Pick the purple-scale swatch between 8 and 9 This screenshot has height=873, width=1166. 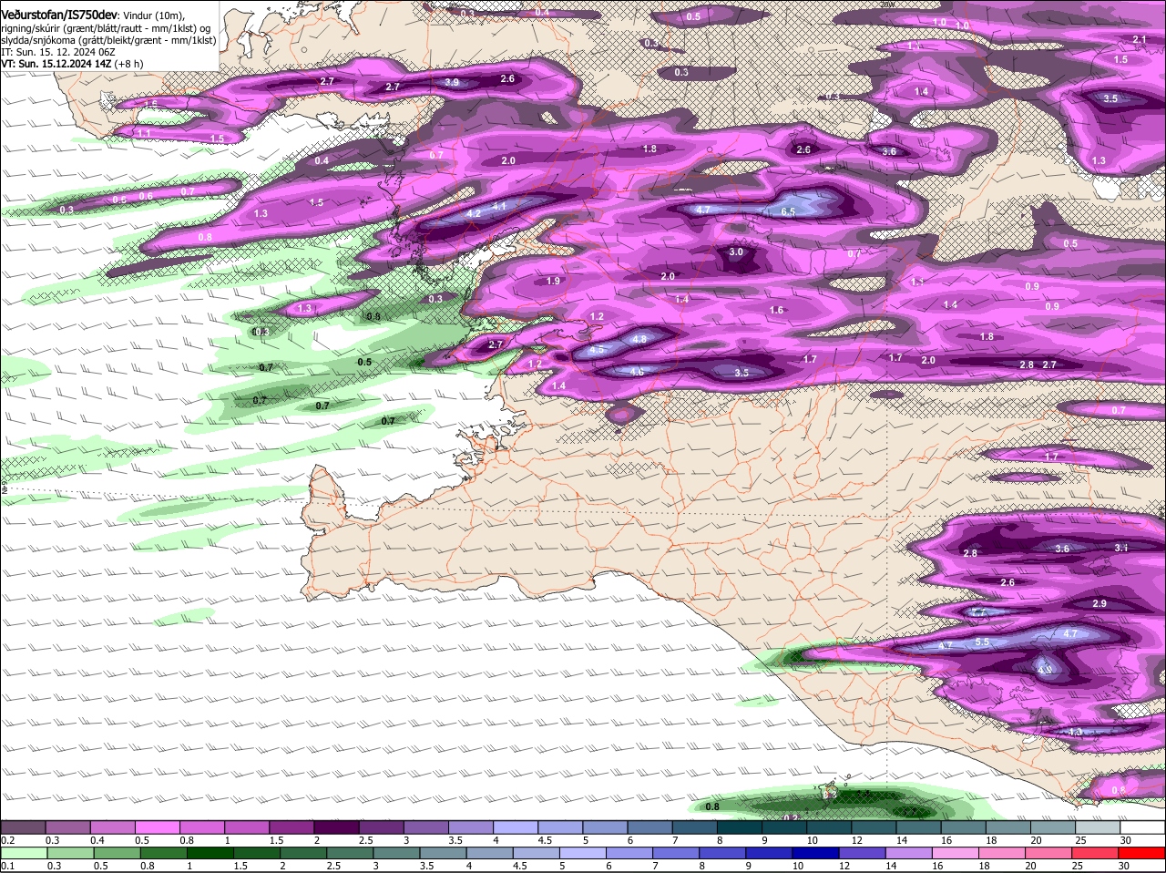pos(739,827)
